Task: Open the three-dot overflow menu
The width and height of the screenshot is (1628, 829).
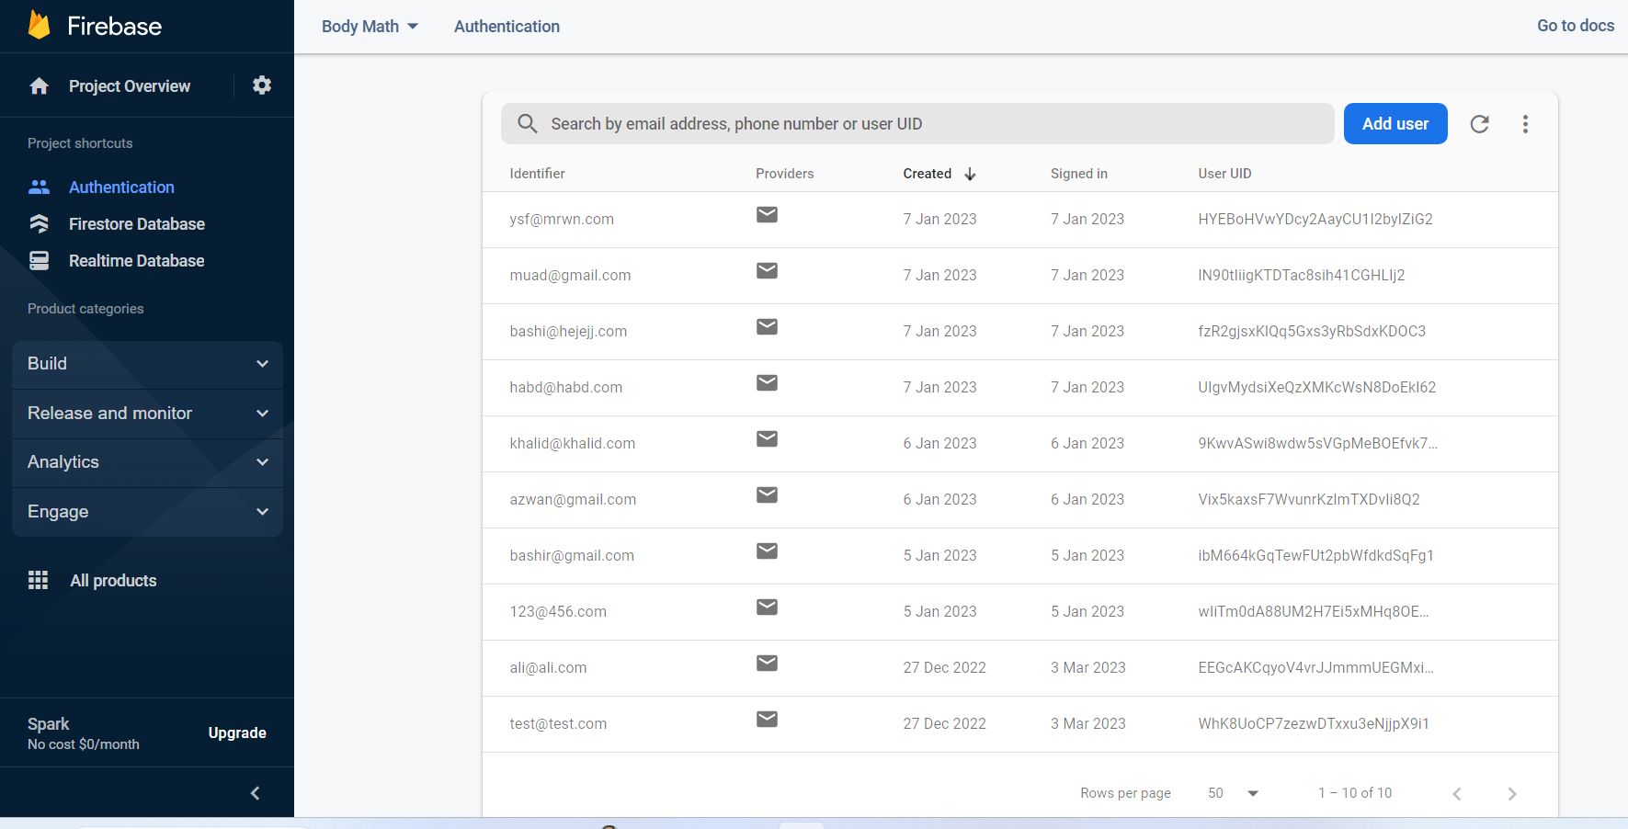Action: [1525, 123]
